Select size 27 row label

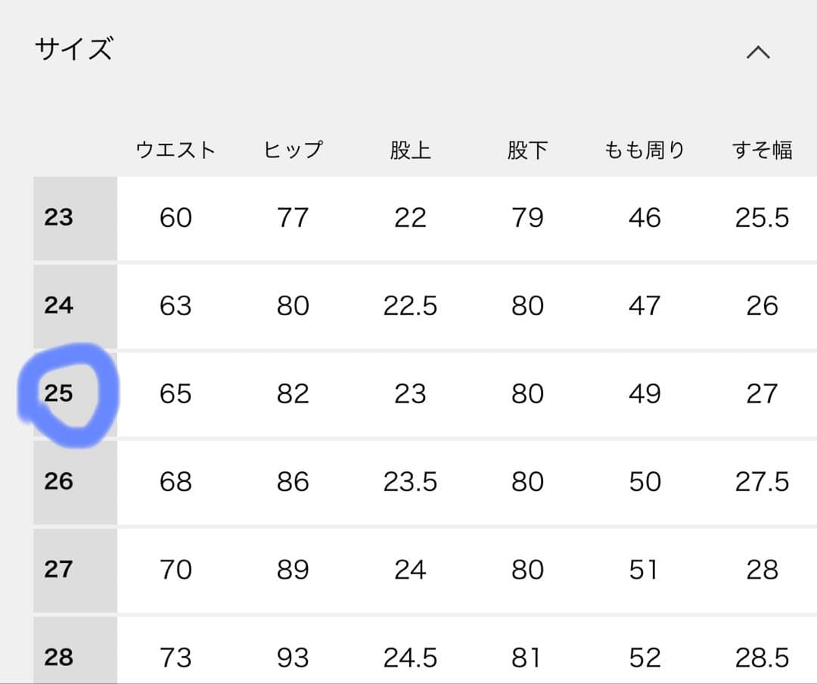59,570
